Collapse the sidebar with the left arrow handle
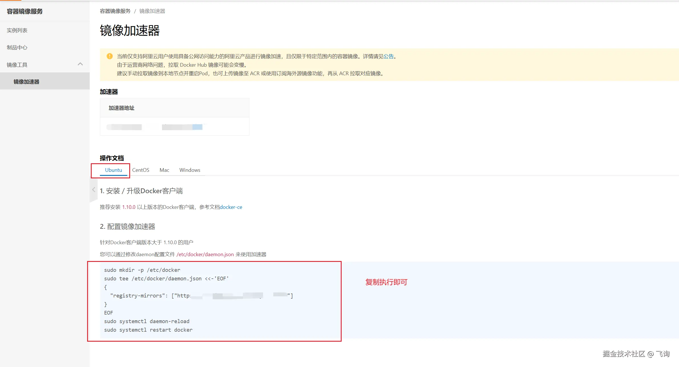Screen dimensions: 679x367 click(x=93, y=190)
